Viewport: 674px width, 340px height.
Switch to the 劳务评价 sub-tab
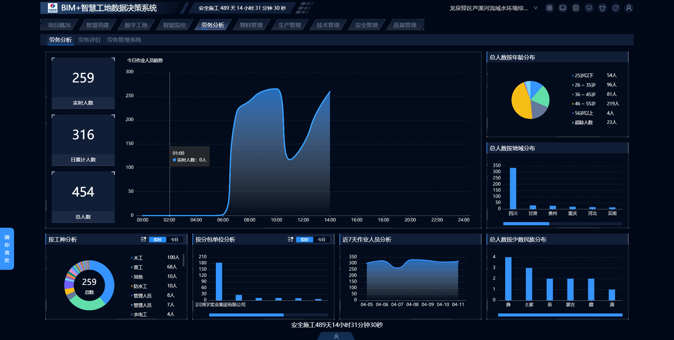89,40
